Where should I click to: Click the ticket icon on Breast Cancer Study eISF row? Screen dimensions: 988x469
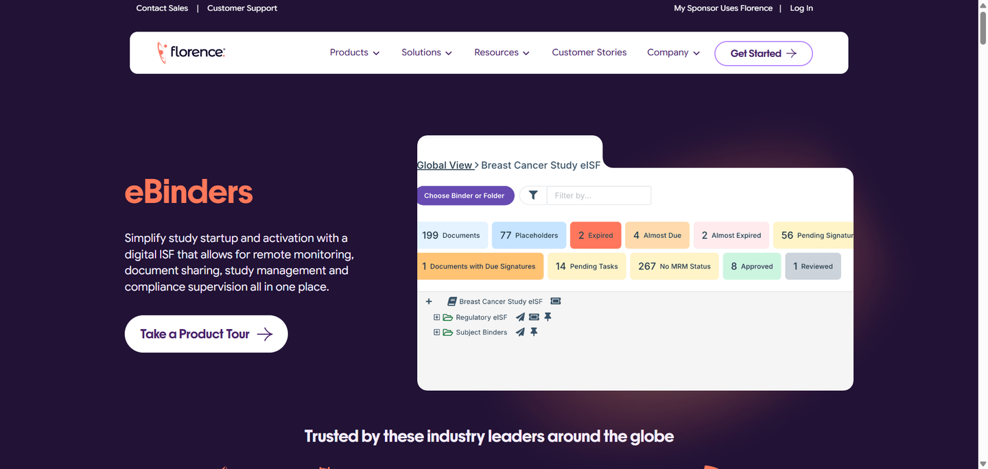[x=556, y=301]
